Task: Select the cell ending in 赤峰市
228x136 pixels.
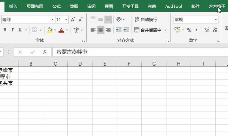Action: point(9,70)
